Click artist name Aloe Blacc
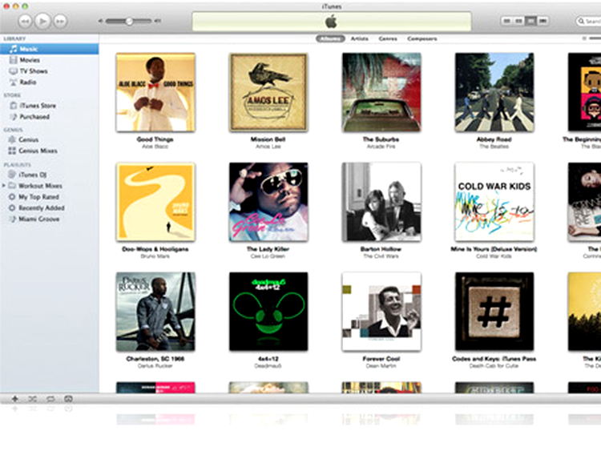601x451 pixels. (x=155, y=147)
